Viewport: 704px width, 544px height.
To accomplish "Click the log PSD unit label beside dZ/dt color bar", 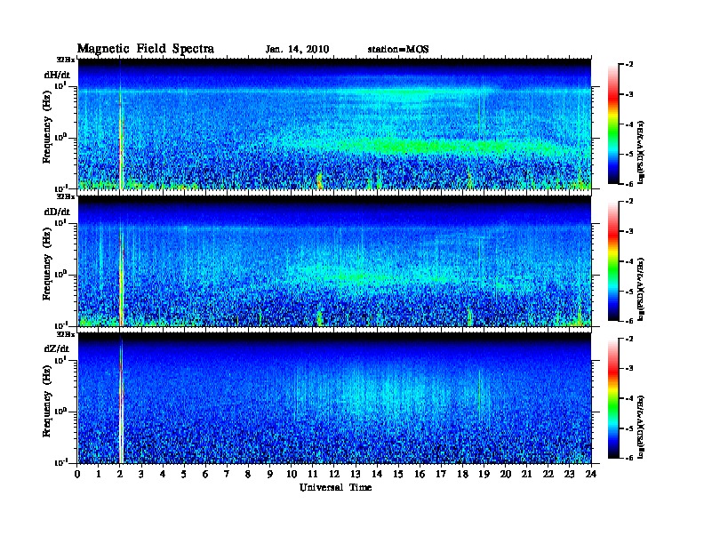I will click(x=641, y=427).
